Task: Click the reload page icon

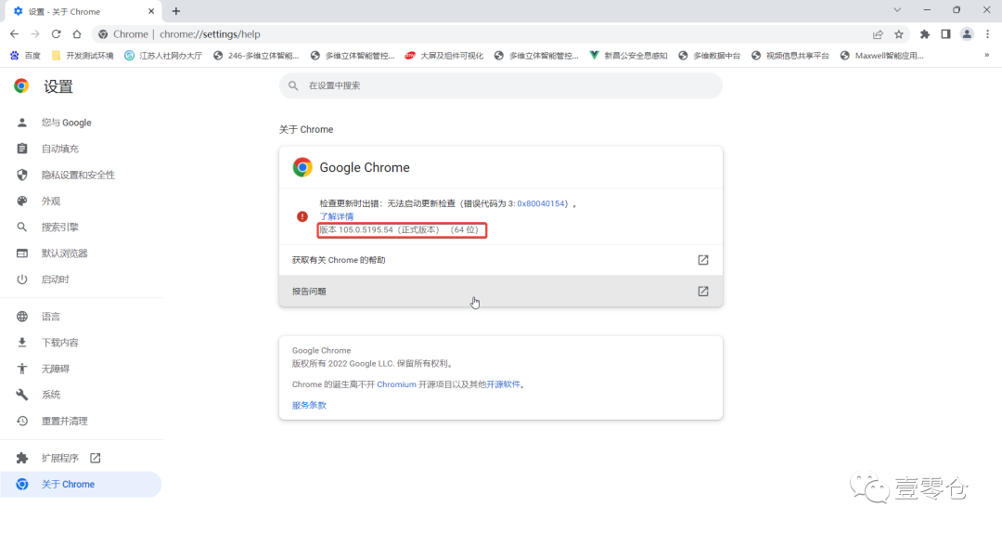Action: [x=56, y=34]
